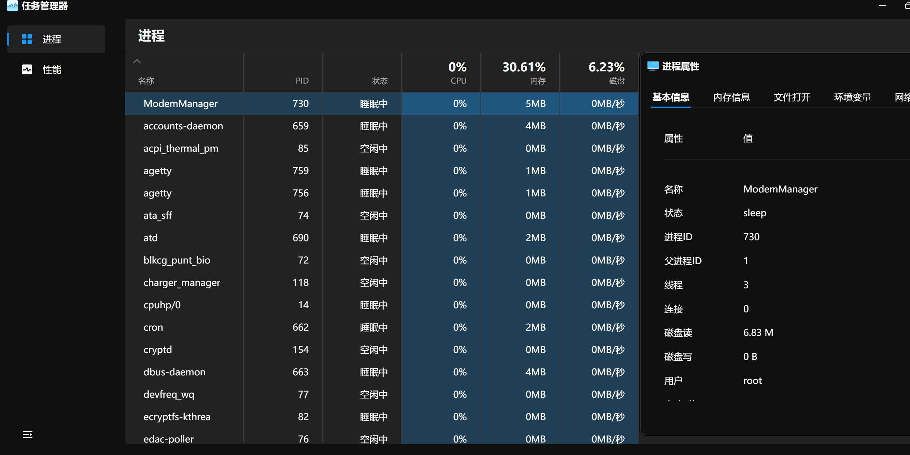Select the Basic Info tab
This screenshot has width=910, height=455.
click(x=671, y=97)
